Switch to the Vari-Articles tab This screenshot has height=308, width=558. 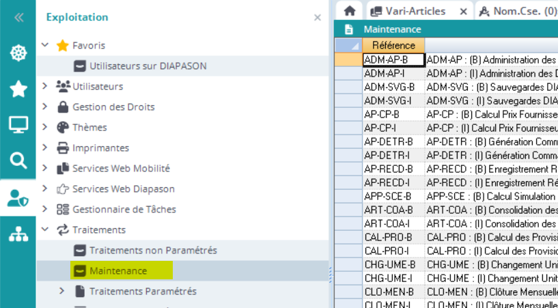(415, 11)
